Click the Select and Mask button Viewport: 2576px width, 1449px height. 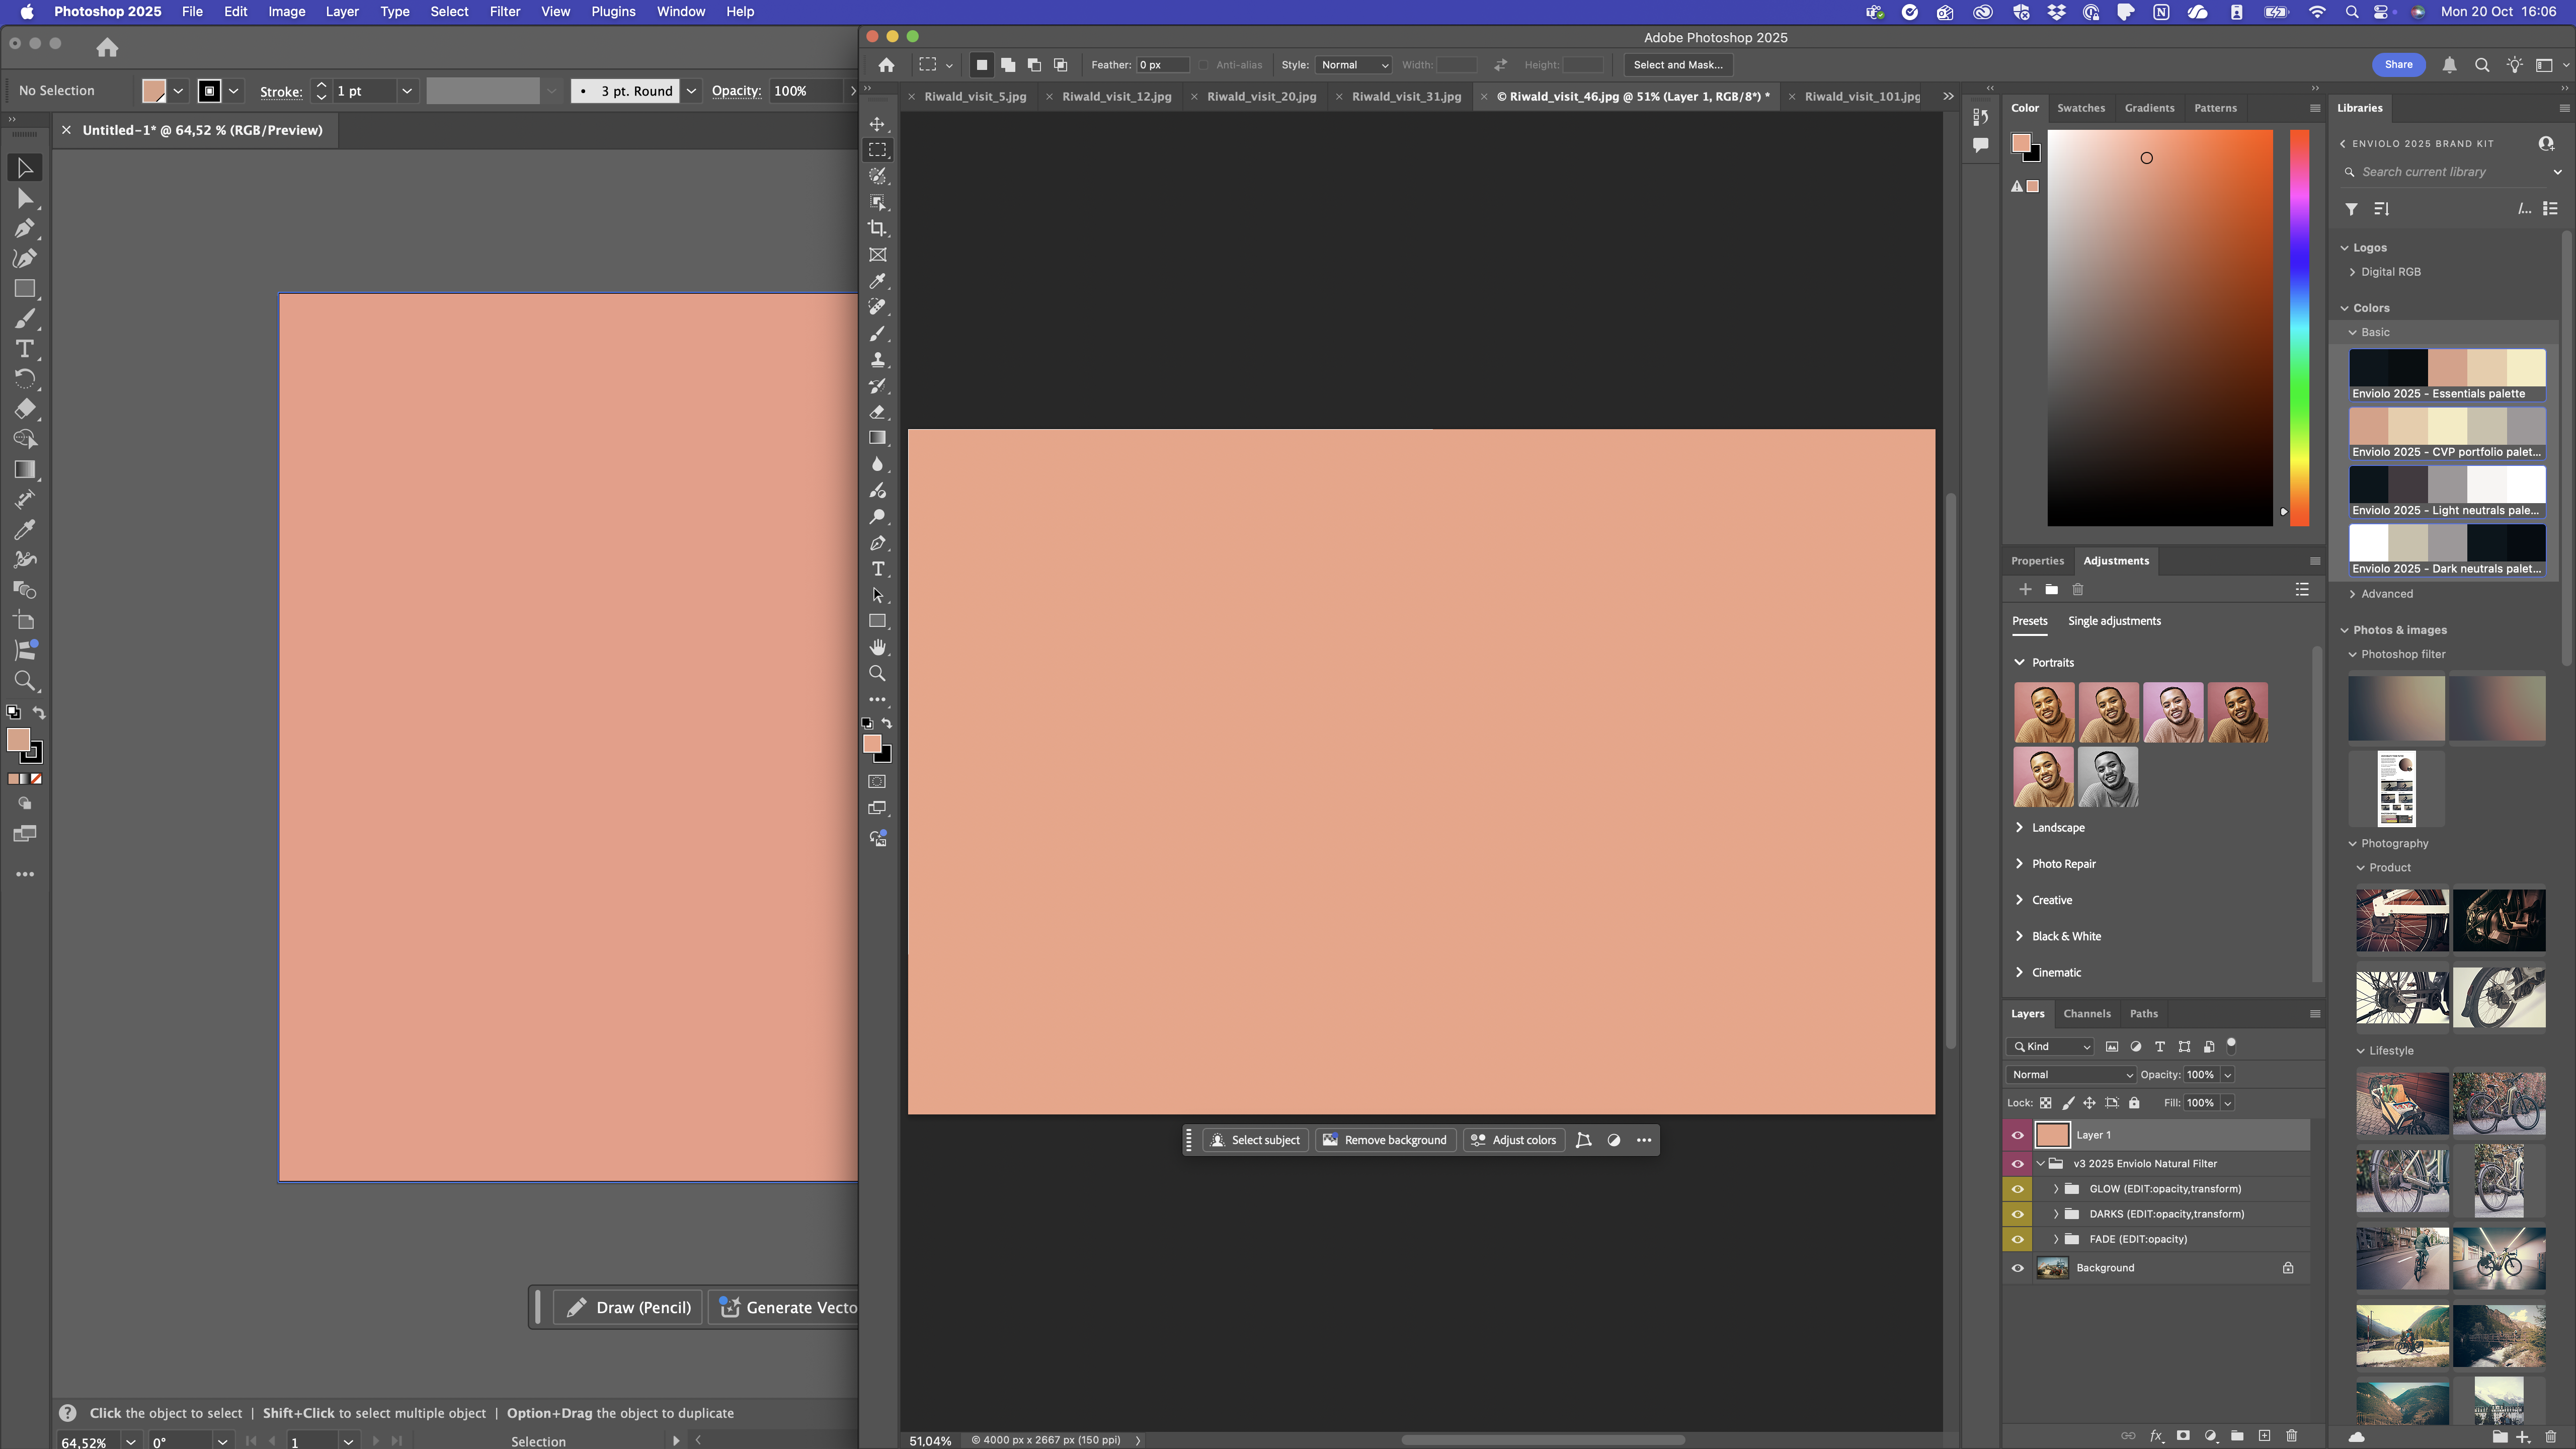pyautogui.click(x=1678, y=64)
